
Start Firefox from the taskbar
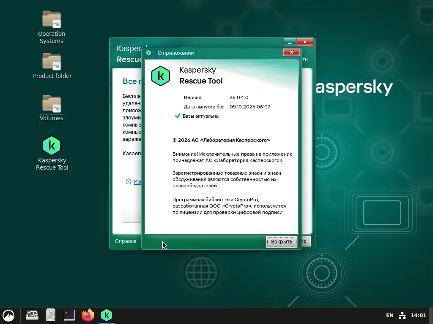88,315
